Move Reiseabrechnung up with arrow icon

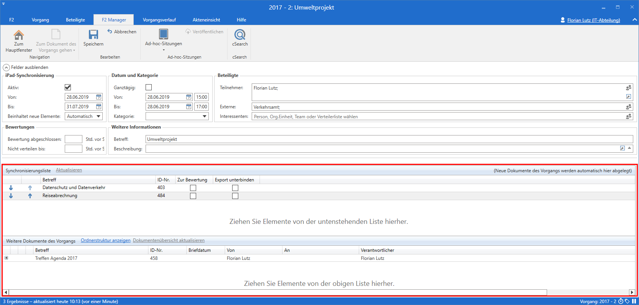click(30, 196)
